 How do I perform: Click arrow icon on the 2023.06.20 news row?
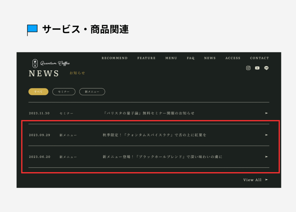click(x=266, y=157)
